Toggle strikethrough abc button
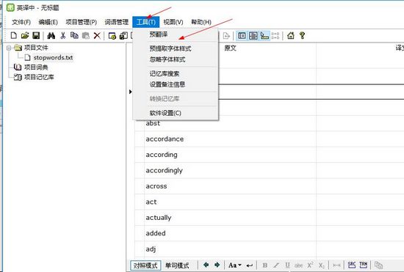Screen dimensions: 404x272 point(299,265)
